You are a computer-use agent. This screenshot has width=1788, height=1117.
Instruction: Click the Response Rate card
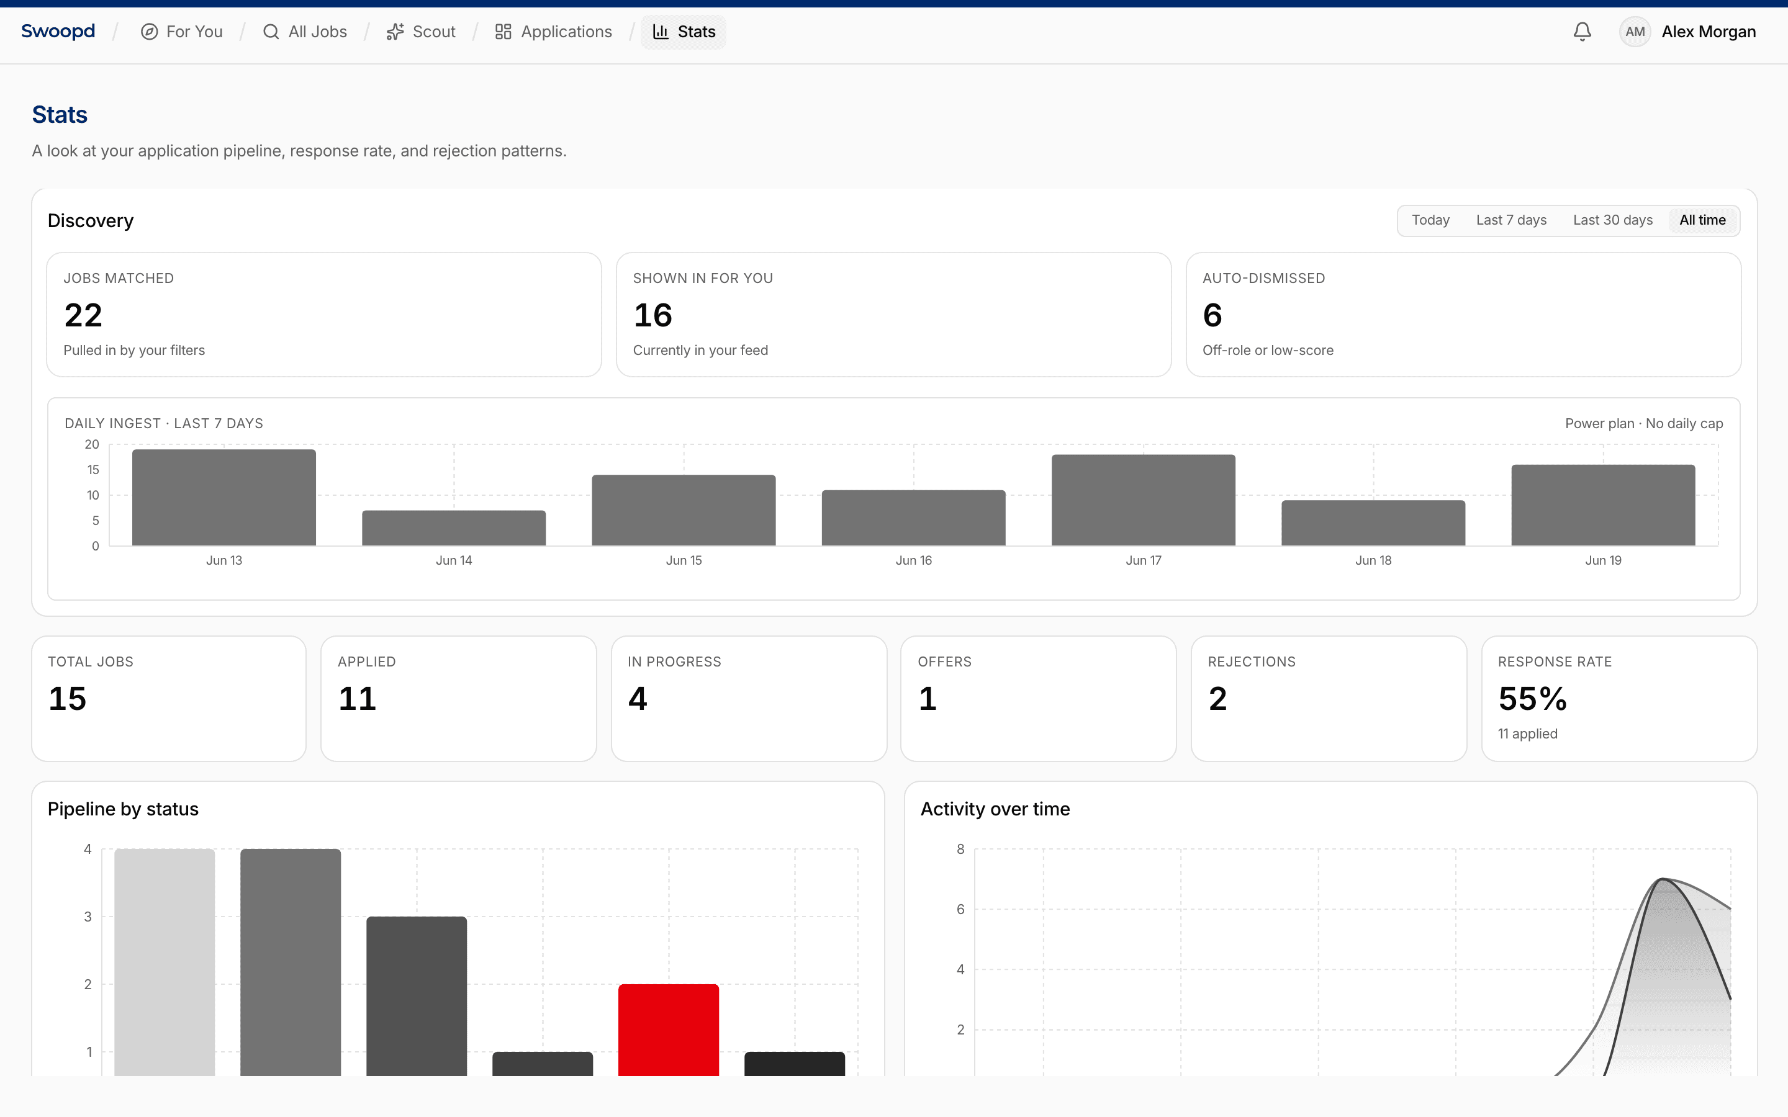pos(1619,698)
